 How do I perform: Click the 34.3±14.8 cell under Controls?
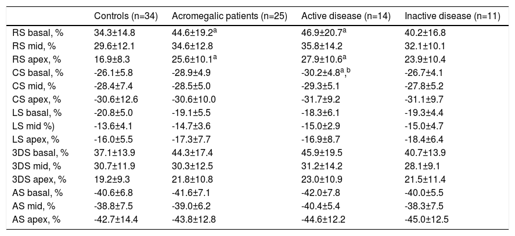114,34
